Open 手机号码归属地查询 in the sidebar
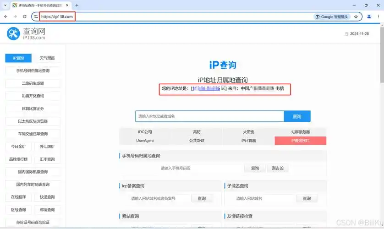Screen dimensions: 384x229 (x=33, y=71)
